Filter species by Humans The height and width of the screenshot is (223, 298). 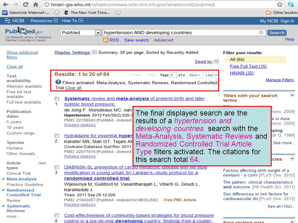coord(15,148)
